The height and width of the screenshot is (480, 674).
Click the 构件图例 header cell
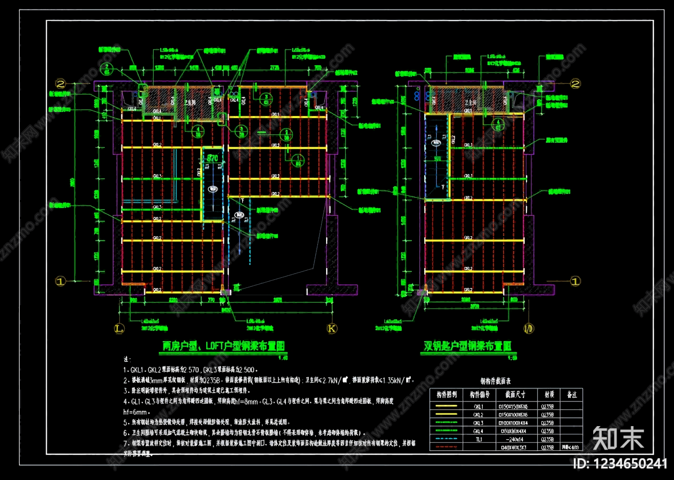[447, 395]
